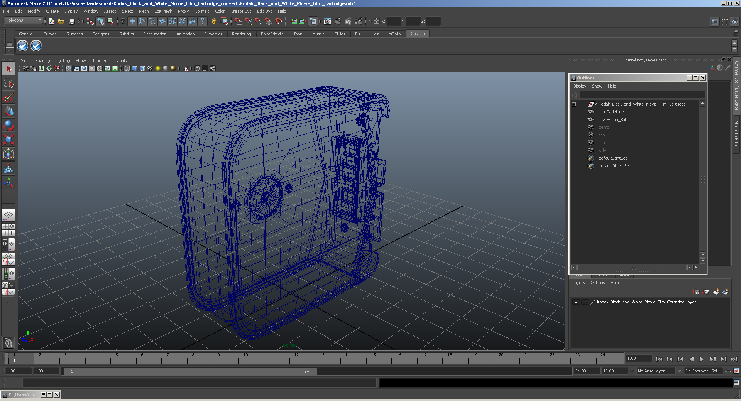
Task: Move selected layer up icon
Action: coord(696,292)
